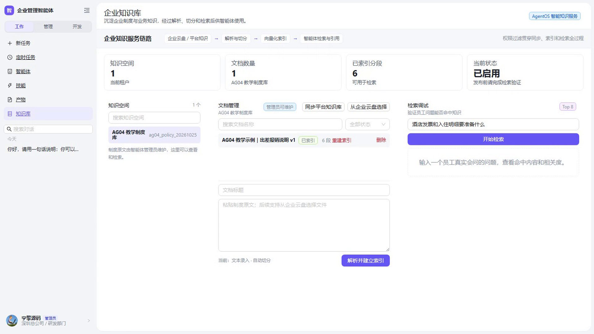Click the clock icon beside 定时任务
Screen dimensions: 594x334
point(10,58)
